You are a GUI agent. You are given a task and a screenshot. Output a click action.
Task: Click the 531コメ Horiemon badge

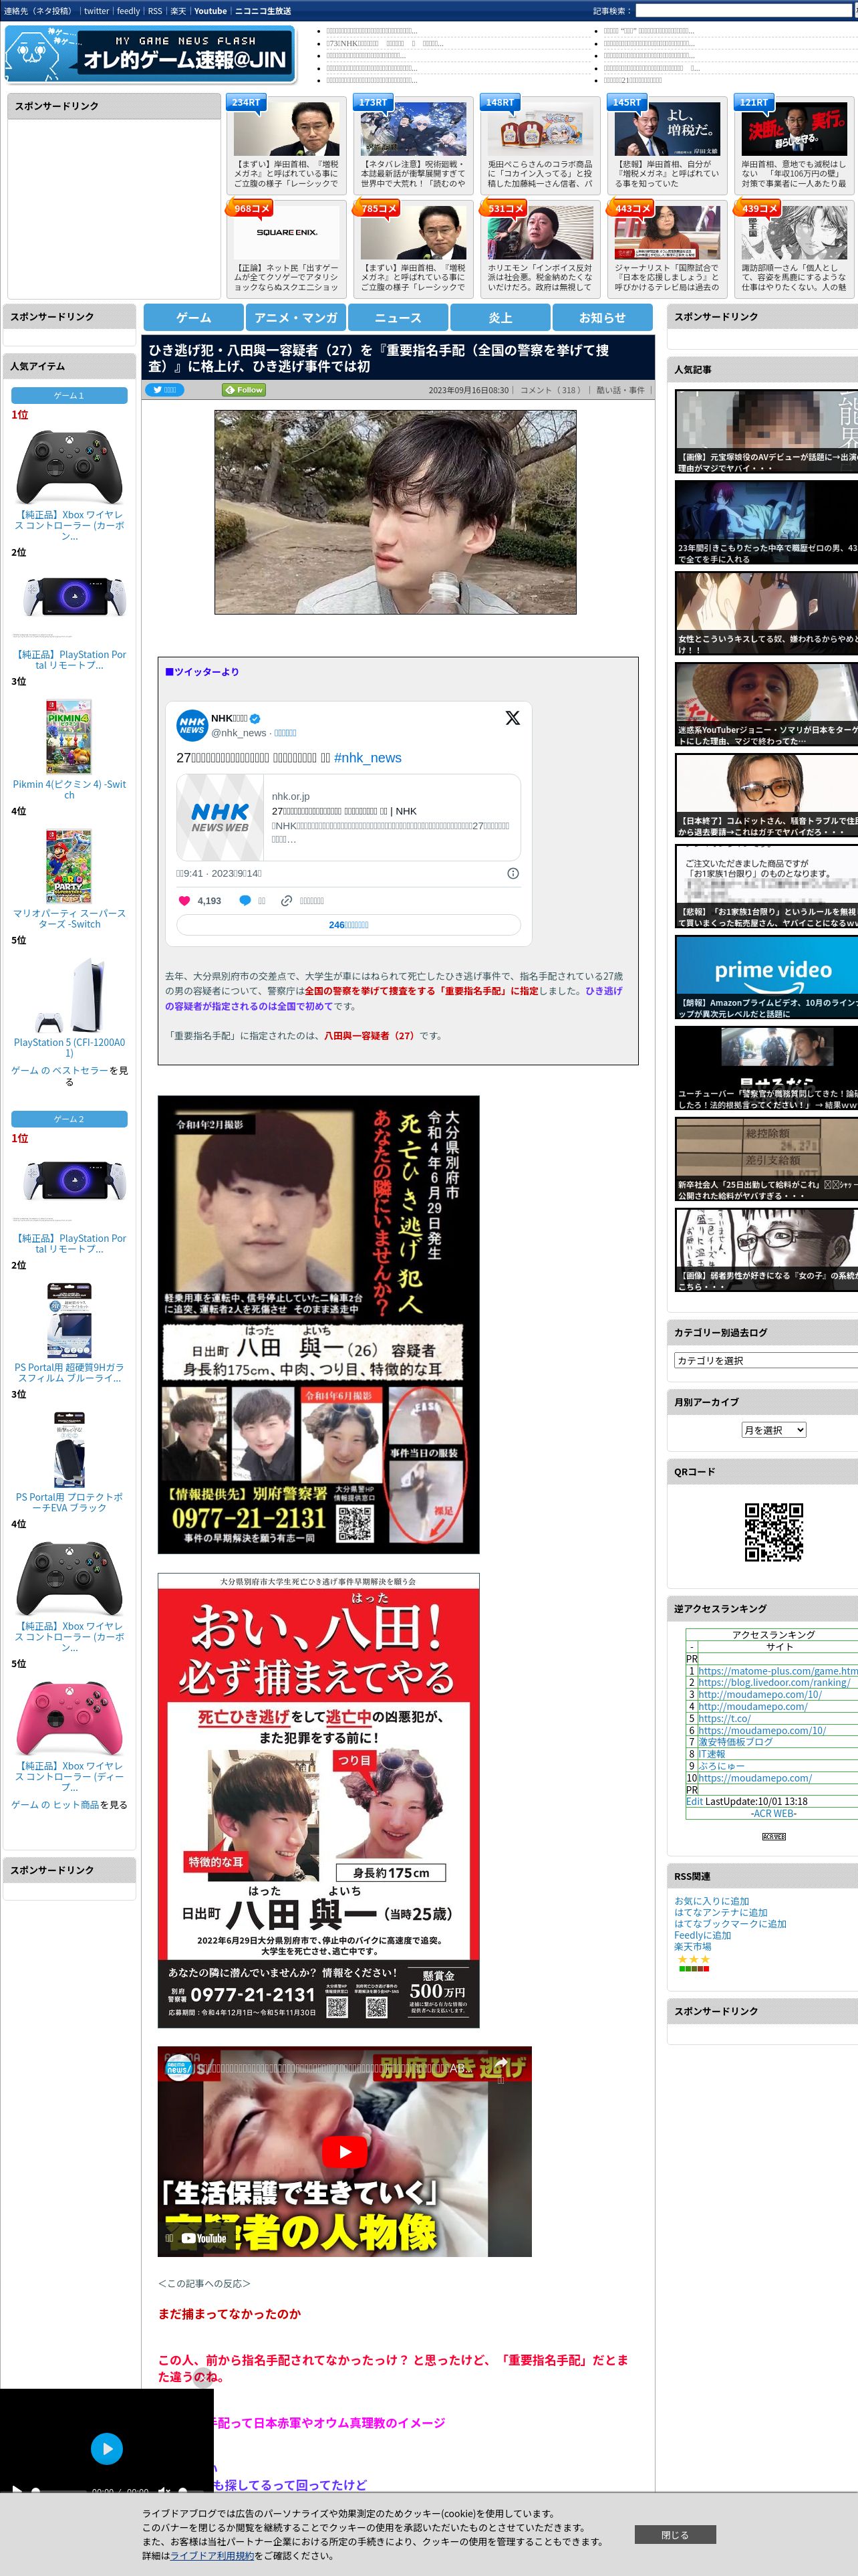tap(505, 208)
